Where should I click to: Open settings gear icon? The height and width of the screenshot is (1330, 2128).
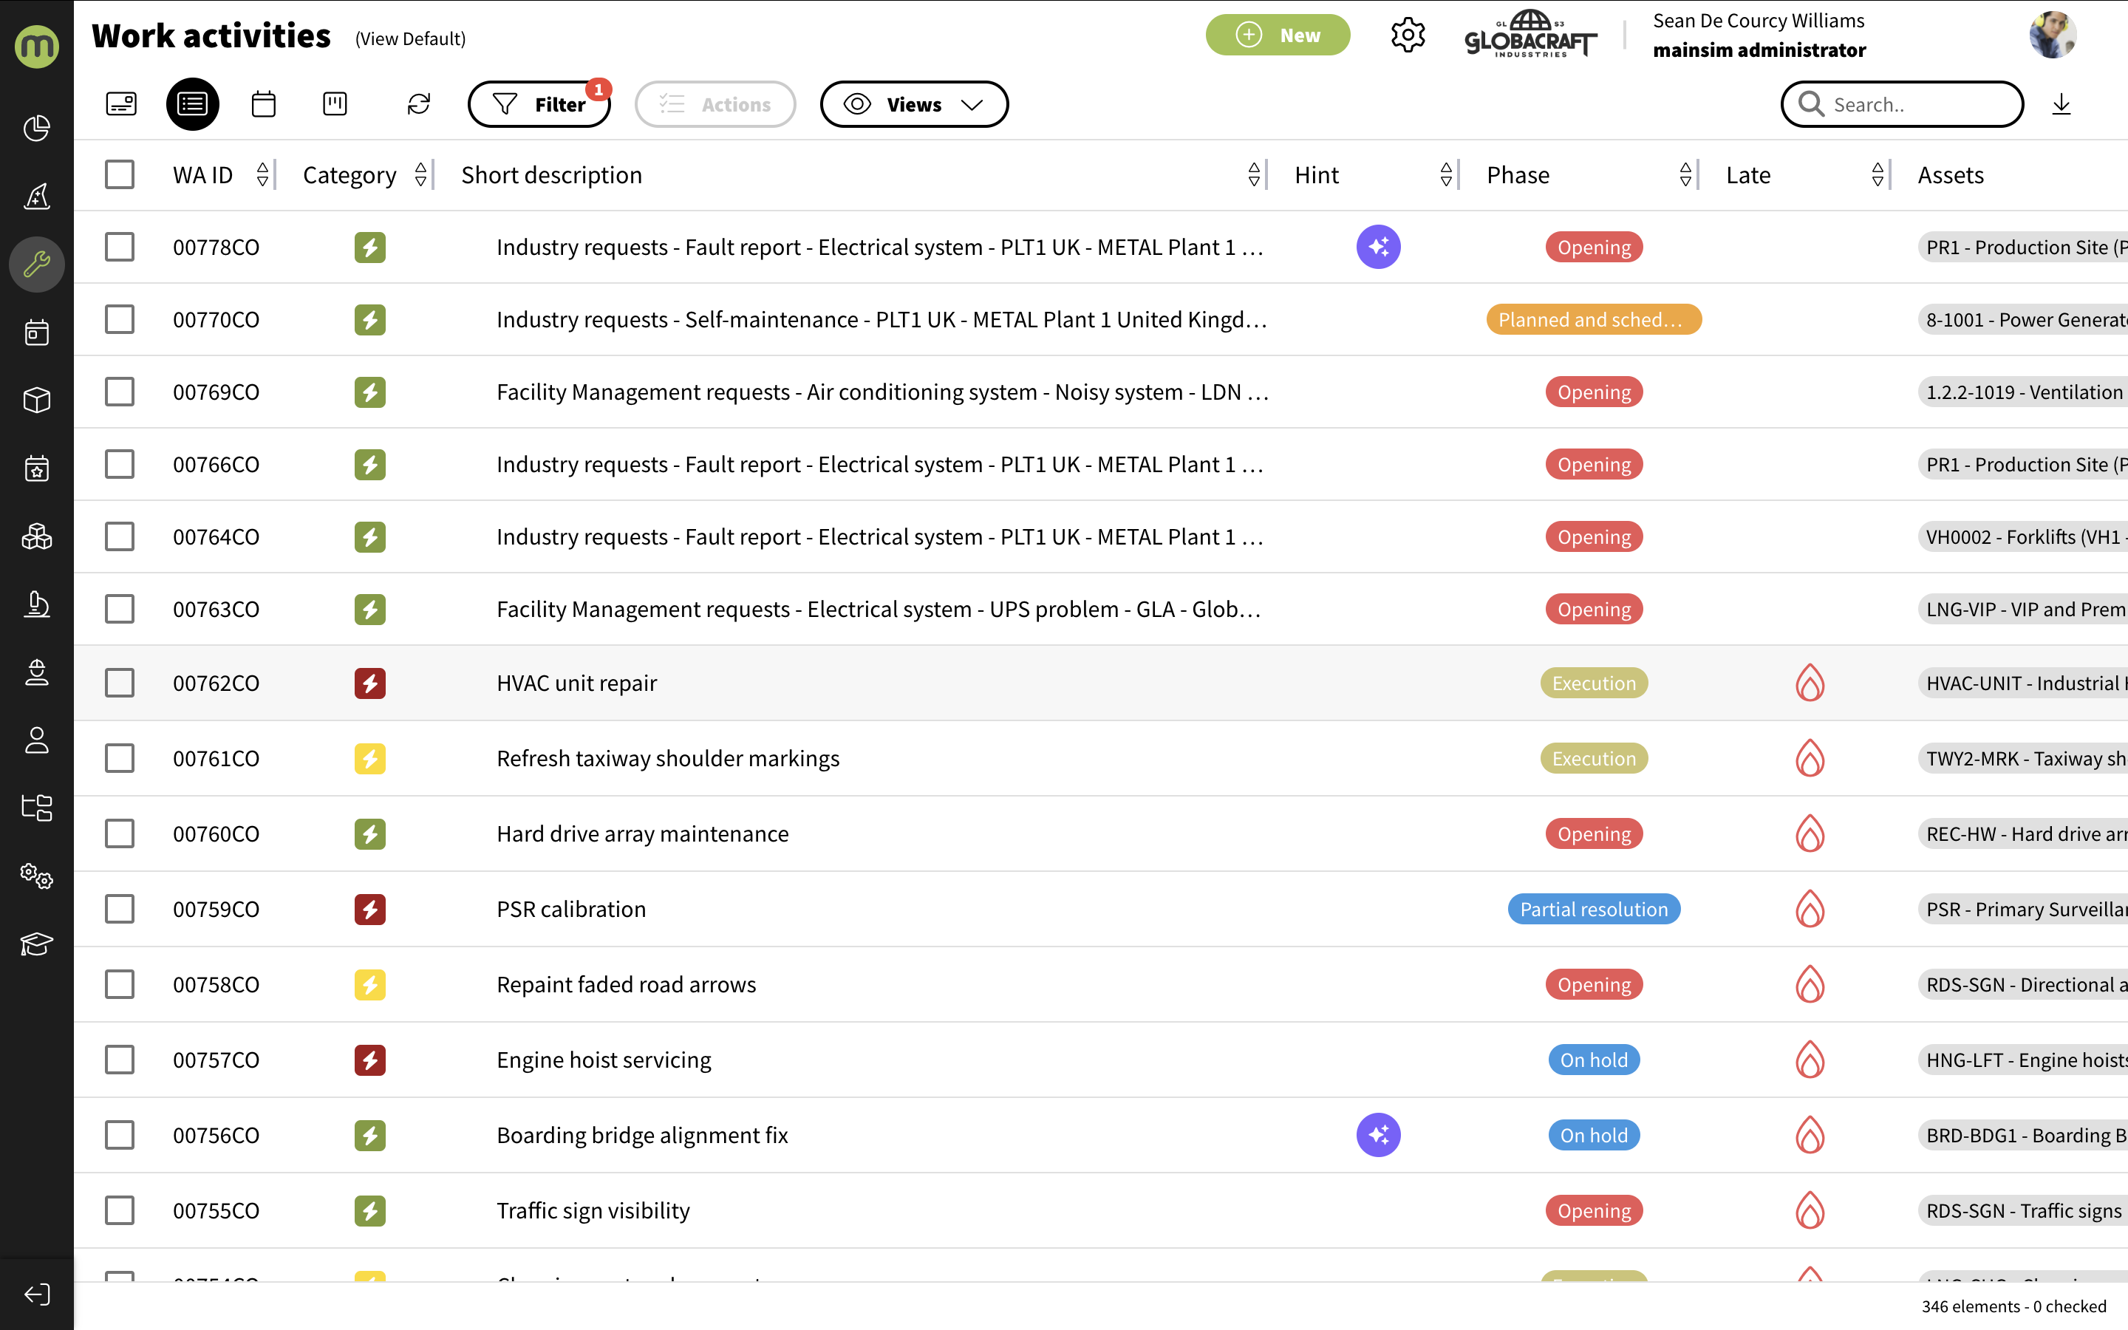(1407, 35)
